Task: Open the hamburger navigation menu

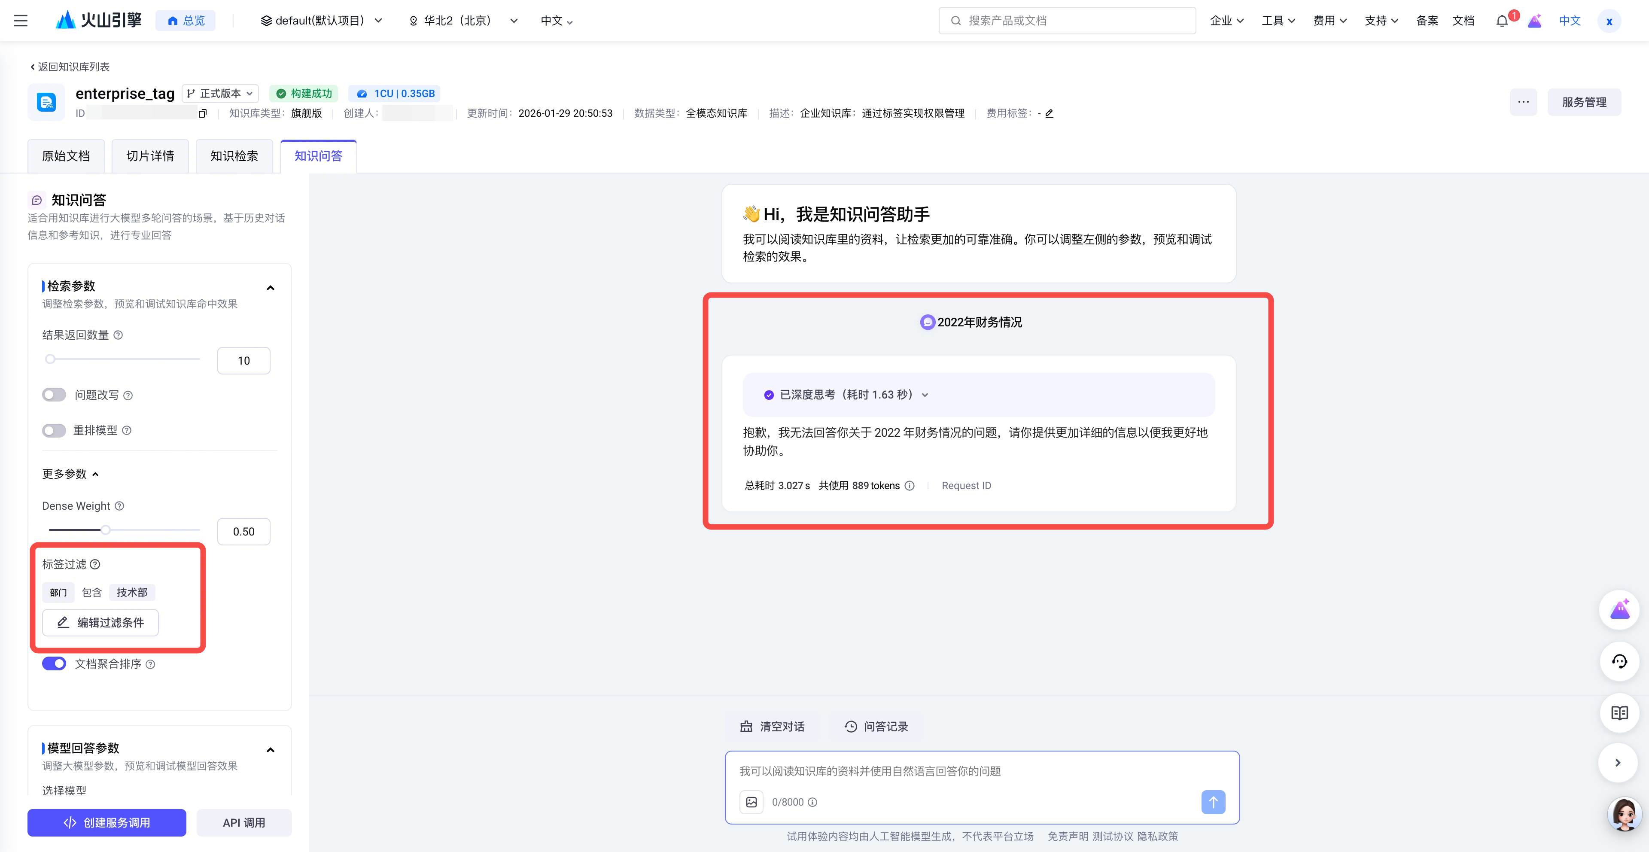Action: (21, 21)
